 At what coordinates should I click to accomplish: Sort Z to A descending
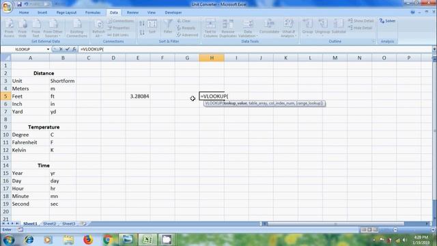pyautogui.click(x=142, y=32)
